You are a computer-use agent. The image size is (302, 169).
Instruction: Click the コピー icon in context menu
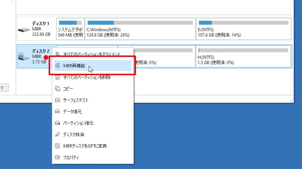pos(58,88)
